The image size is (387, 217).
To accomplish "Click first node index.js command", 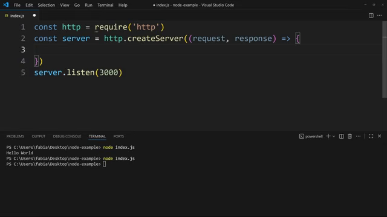I will click(x=119, y=147).
